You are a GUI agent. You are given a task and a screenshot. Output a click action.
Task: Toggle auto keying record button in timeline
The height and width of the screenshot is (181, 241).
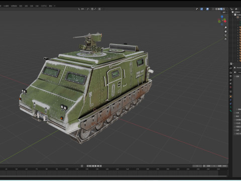click(82, 166)
